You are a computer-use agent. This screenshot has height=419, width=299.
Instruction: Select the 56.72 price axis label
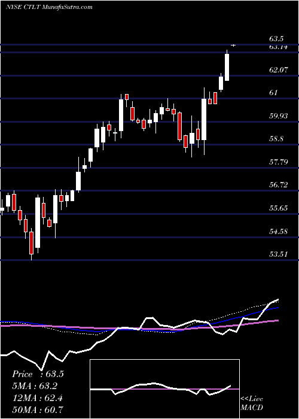click(279, 184)
